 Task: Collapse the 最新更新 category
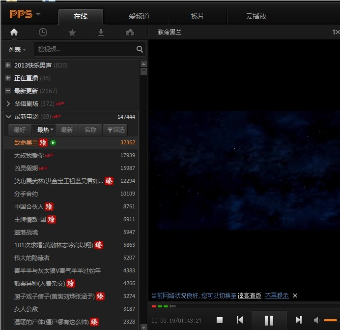point(8,91)
